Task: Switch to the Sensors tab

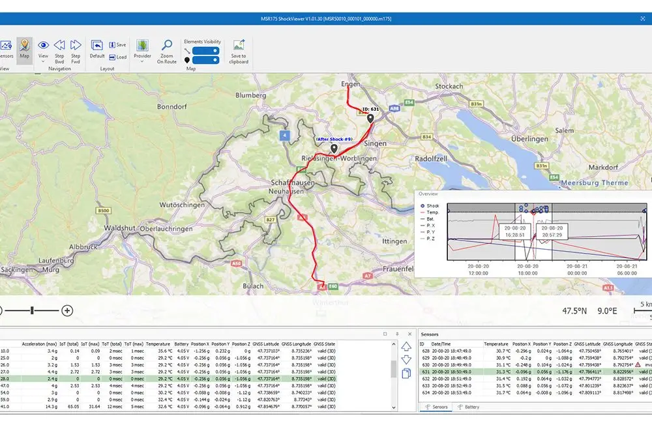Action: coord(436,407)
